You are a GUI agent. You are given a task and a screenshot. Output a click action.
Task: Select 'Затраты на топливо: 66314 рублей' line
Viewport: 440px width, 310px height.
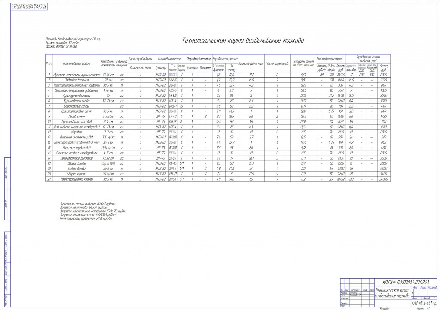84,208
